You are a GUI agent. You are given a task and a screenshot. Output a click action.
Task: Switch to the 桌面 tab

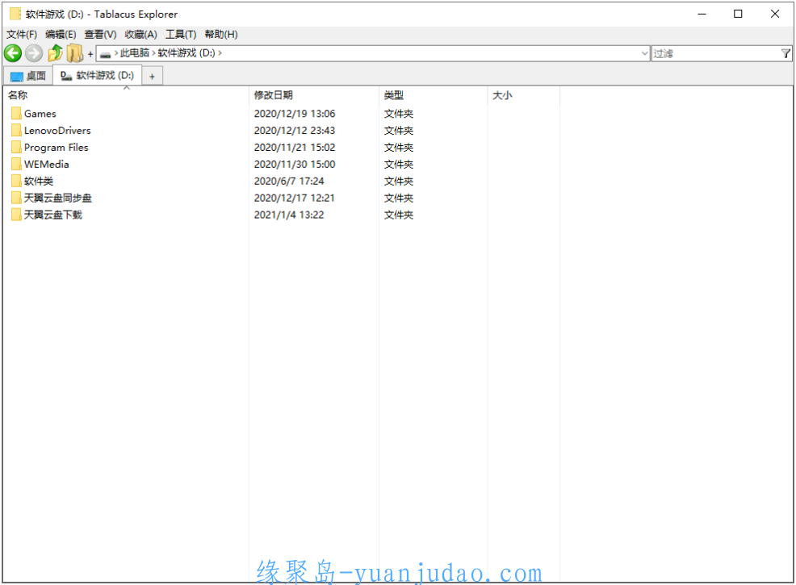(28, 76)
